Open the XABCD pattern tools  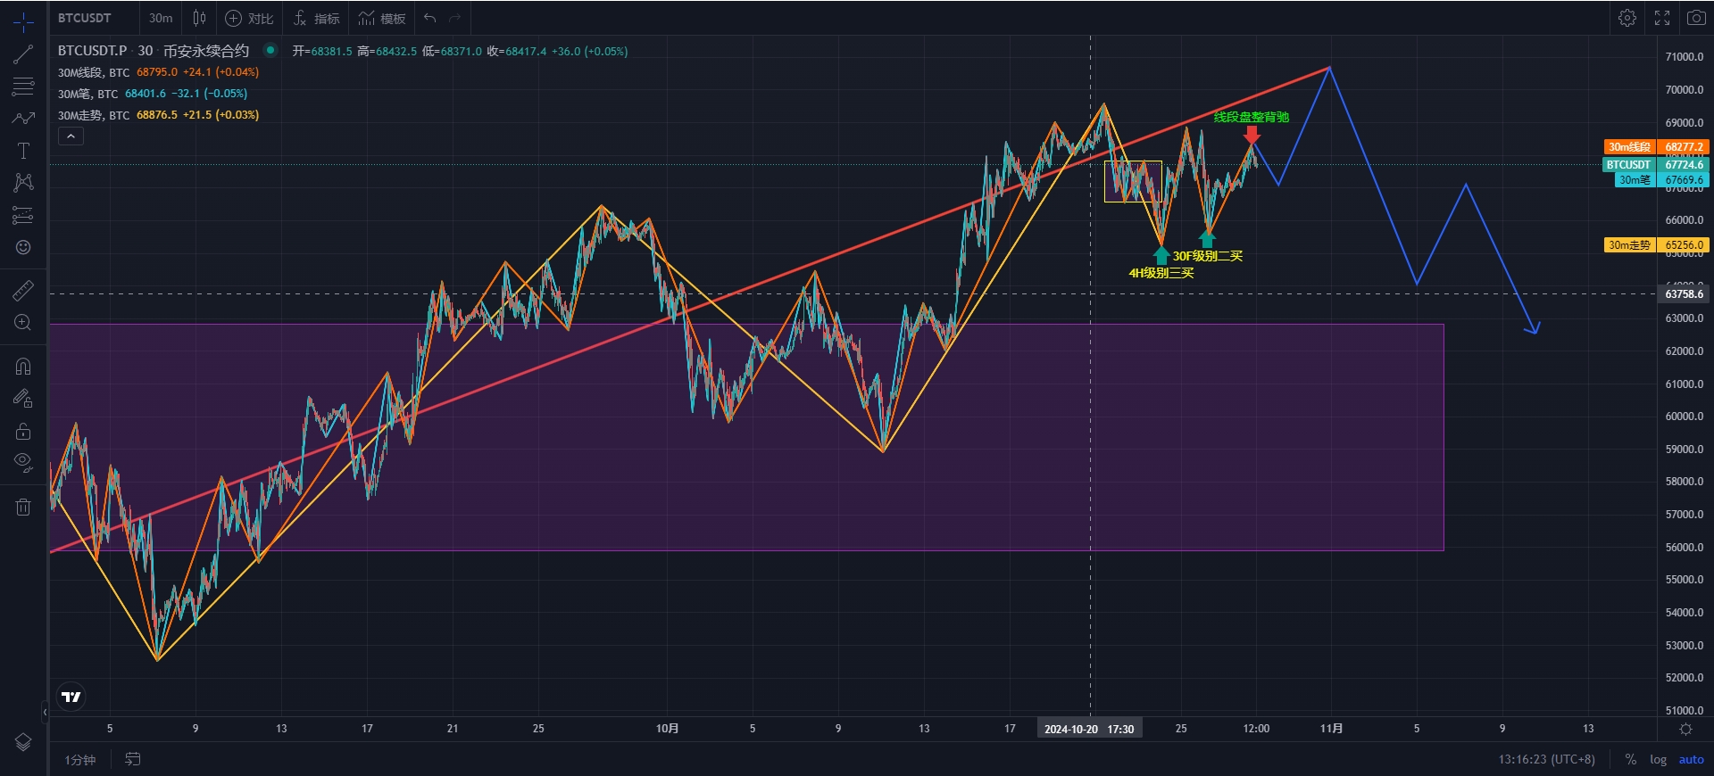point(23,183)
